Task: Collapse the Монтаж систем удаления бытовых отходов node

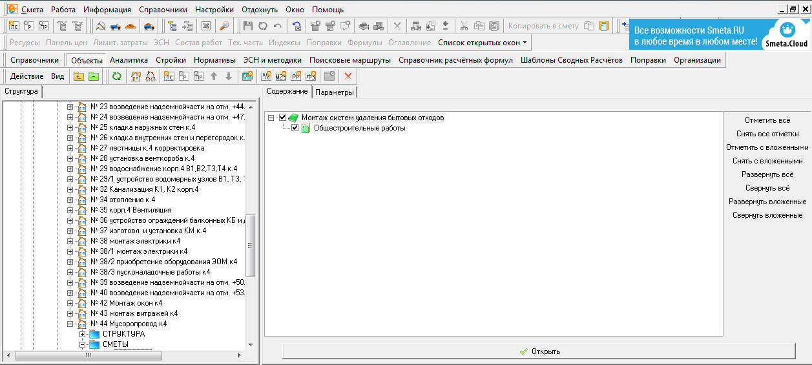Action: point(272,118)
